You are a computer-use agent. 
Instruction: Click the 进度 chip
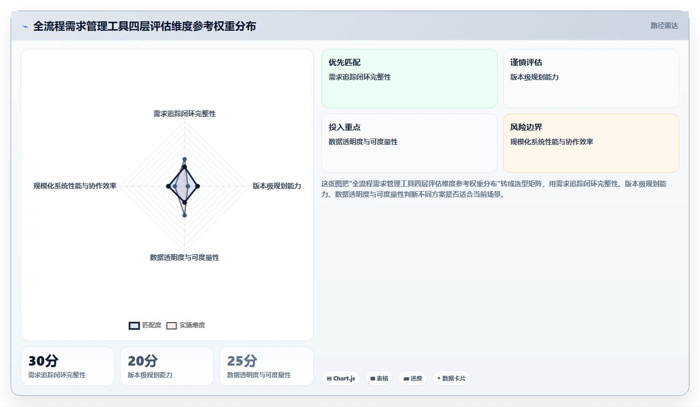tap(413, 378)
